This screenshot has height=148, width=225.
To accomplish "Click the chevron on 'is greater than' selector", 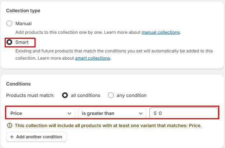I will coord(141,113).
